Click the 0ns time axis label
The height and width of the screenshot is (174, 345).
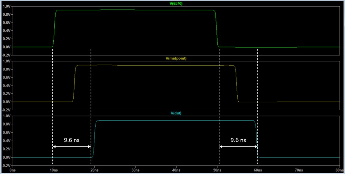tap(13, 170)
